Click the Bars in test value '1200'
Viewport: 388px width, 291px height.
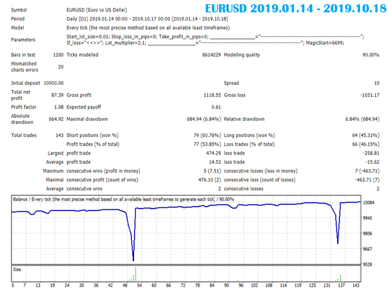pos(58,55)
